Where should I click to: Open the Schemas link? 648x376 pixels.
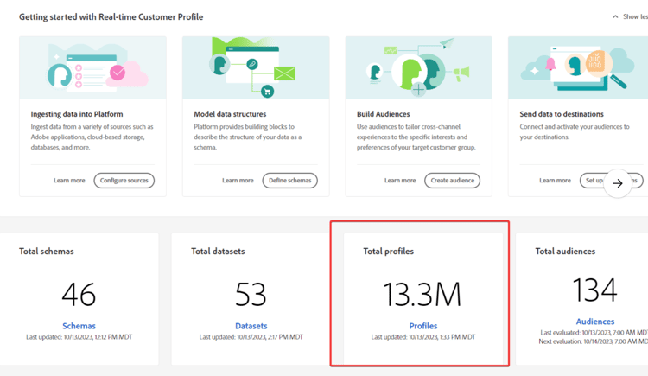click(x=79, y=326)
